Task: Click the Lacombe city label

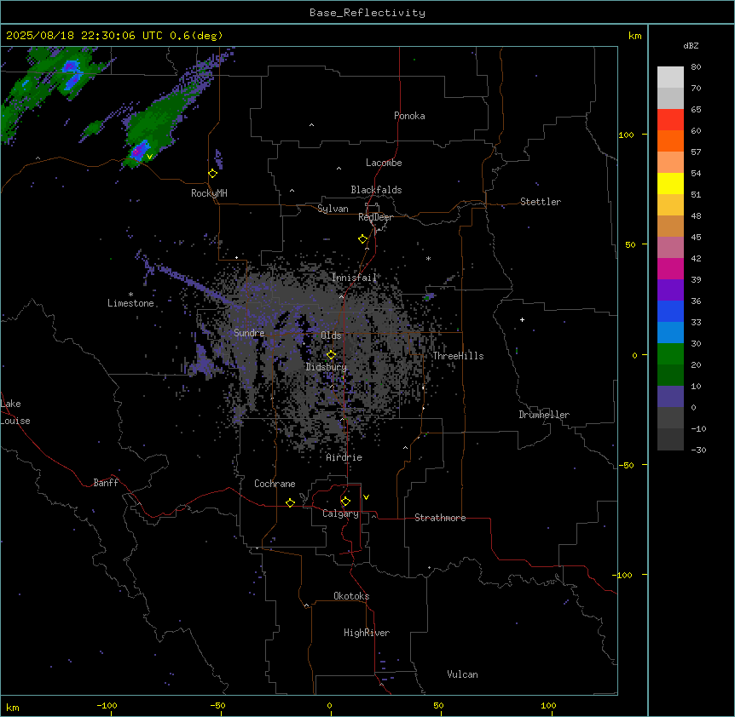Action: (x=384, y=163)
